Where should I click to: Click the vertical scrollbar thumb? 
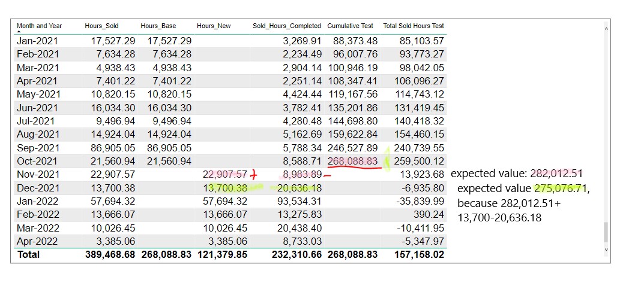click(606, 232)
